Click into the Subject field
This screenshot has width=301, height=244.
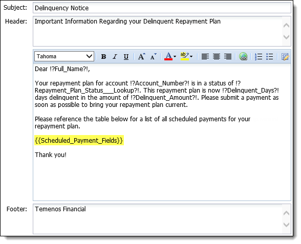pyautogui.click(x=162, y=8)
